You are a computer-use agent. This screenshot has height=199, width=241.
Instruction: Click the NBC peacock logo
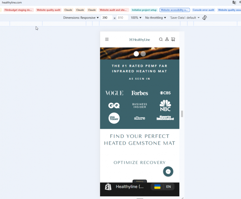pyautogui.click(x=165, y=106)
